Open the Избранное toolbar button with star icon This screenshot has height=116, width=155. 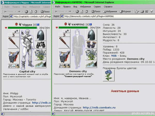(110, 12)
